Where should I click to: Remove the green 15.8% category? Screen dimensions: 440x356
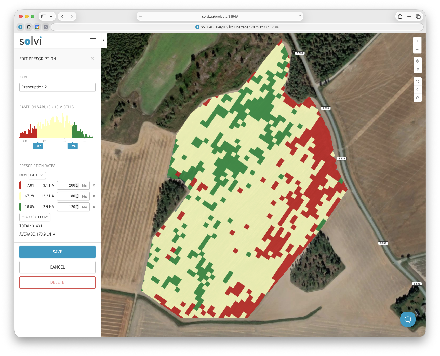click(x=94, y=207)
